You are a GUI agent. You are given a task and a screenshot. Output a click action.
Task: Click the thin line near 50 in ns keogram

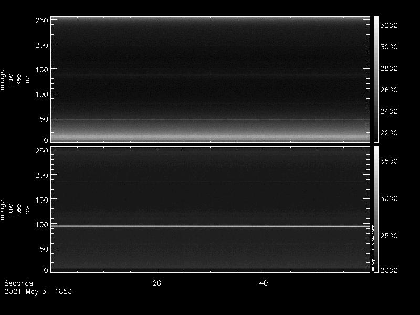[210, 120]
